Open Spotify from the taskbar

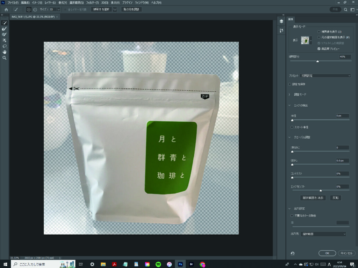click(x=158, y=264)
